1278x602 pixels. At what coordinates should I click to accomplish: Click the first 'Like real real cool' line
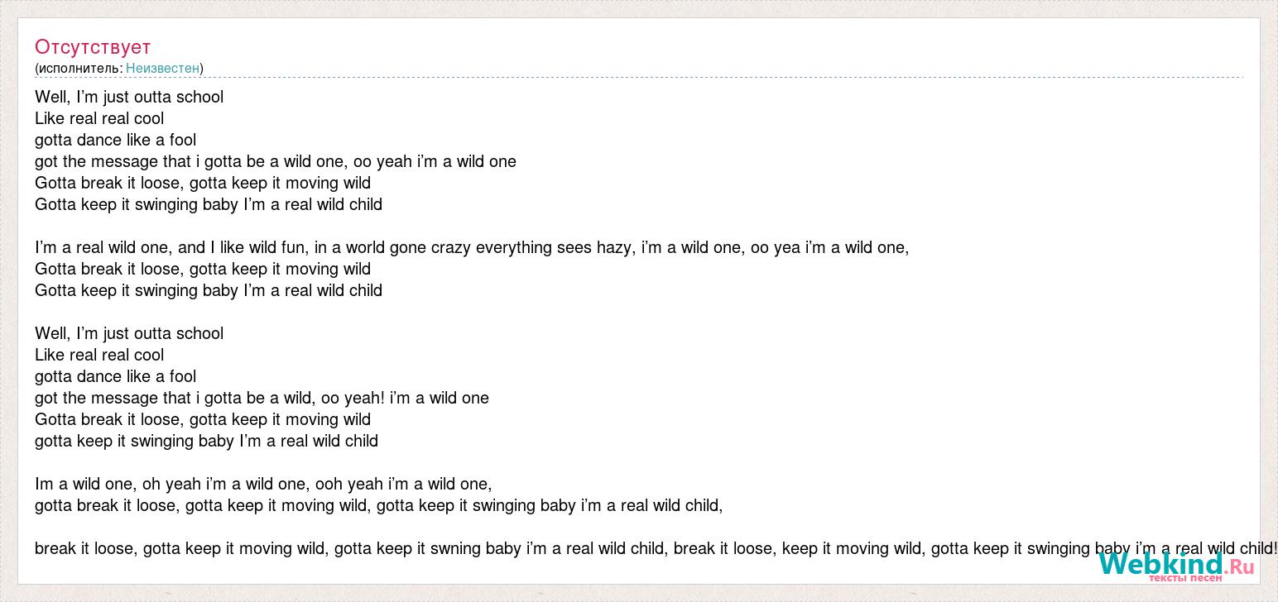[x=99, y=118]
